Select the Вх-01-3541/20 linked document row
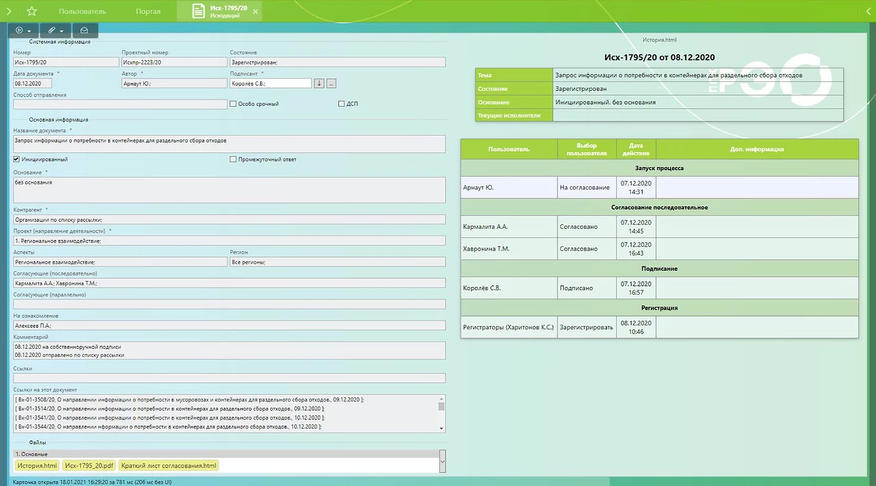 tap(169, 418)
